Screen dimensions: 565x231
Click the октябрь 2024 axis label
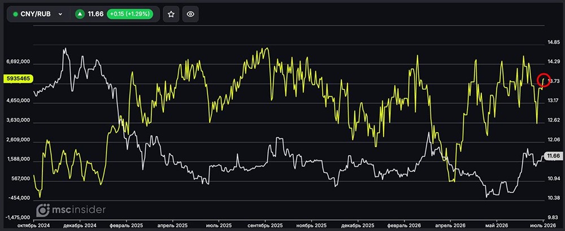[33, 225]
